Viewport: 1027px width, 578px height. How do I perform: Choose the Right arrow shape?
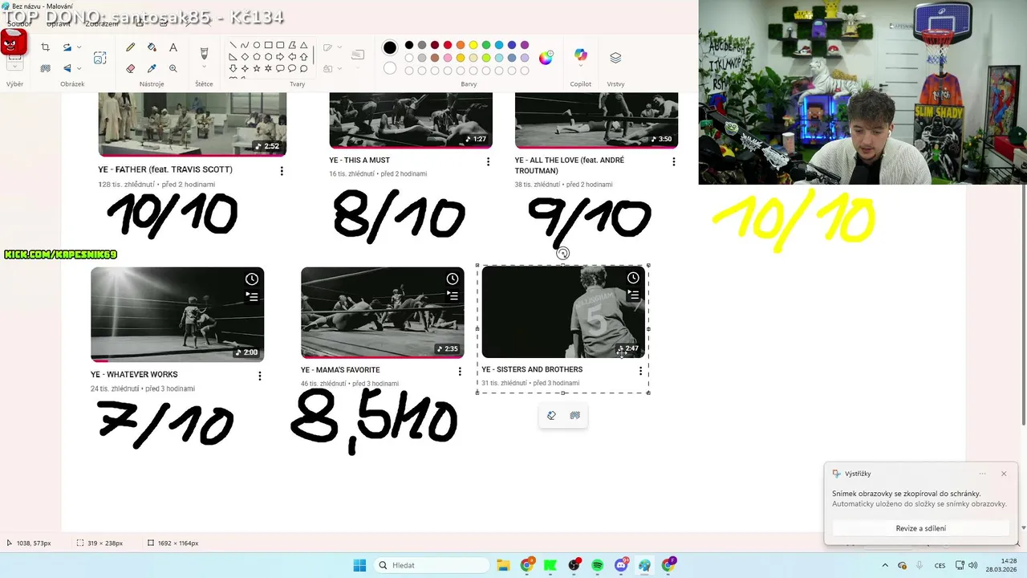[280, 57]
